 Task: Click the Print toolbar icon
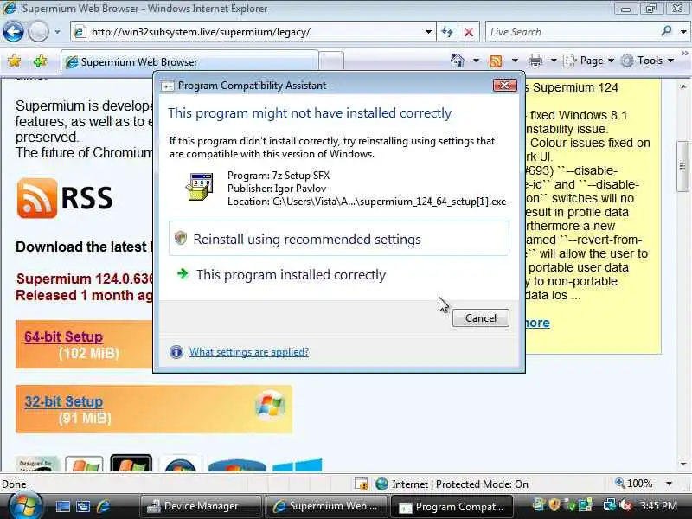coord(535,61)
